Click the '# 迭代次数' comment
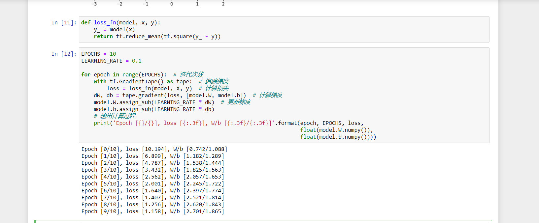This screenshot has height=223, width=539. click(x=188, y=74)
